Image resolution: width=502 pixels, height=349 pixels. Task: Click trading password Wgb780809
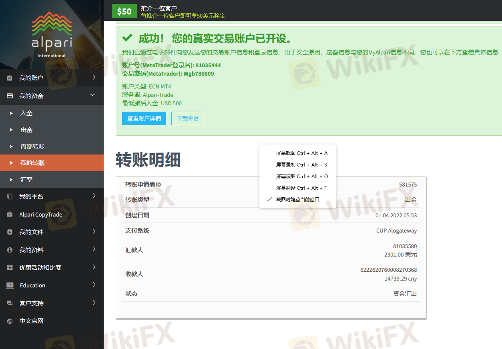(199, 74)
